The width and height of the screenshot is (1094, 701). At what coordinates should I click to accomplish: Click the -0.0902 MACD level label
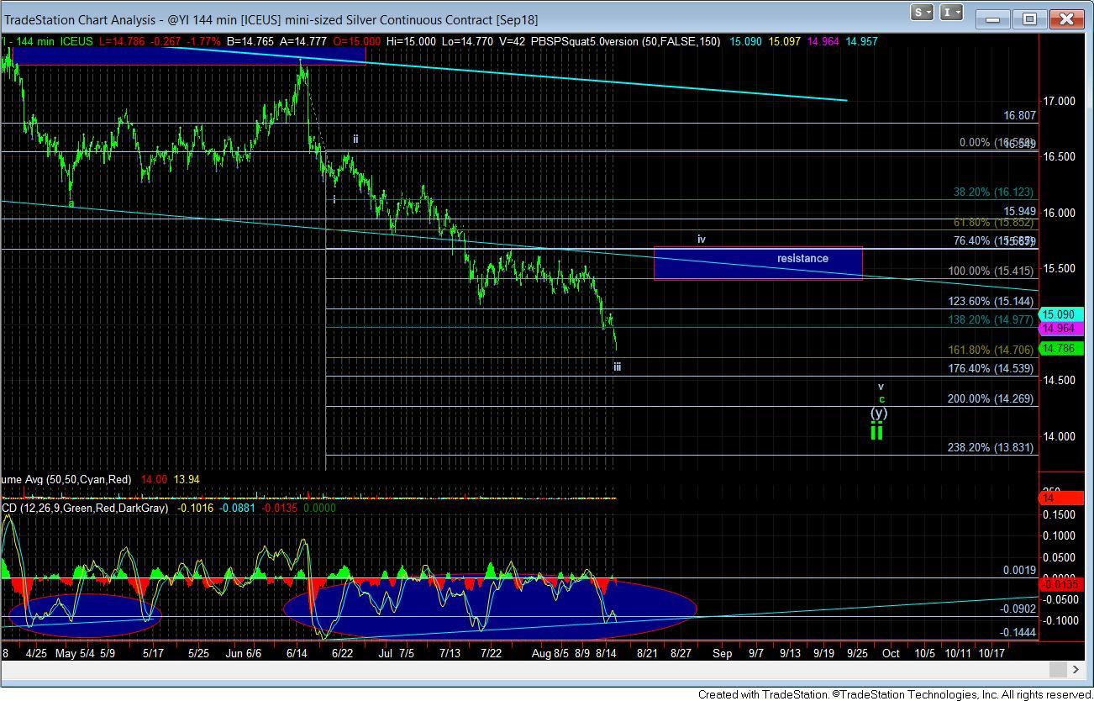pos(1019,609)
